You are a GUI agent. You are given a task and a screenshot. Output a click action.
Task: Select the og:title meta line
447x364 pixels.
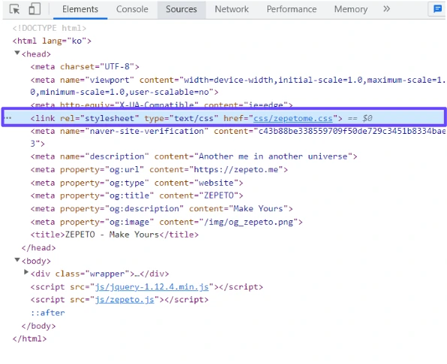point(137,196)
